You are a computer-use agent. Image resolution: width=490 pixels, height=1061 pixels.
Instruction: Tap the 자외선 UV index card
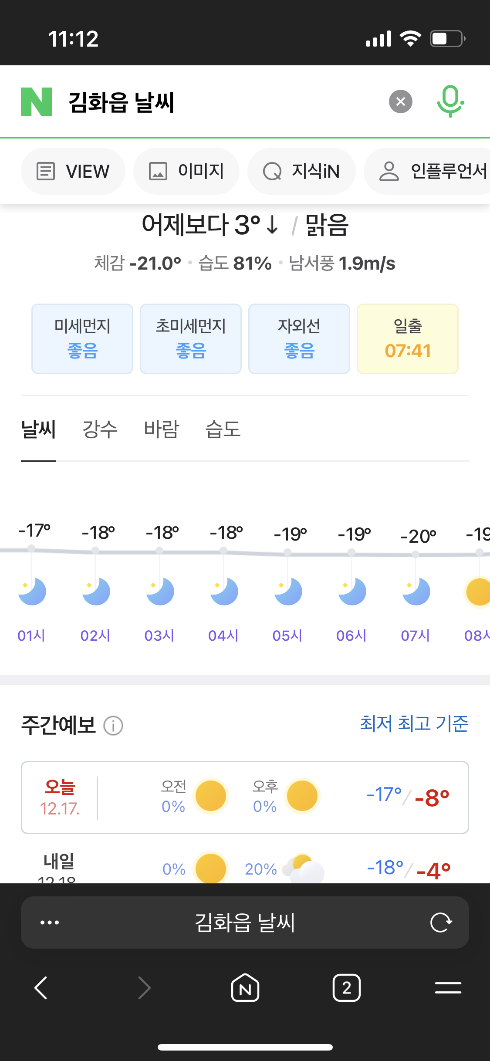[299, 338]
